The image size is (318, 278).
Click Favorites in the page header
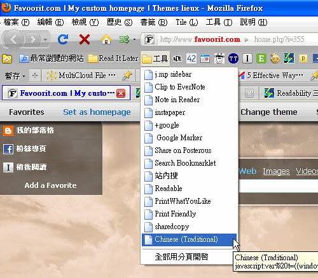click(27, 112)
